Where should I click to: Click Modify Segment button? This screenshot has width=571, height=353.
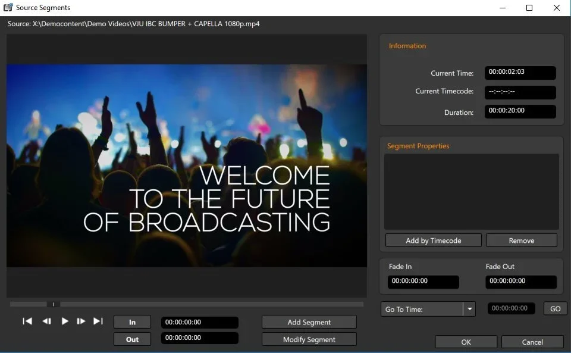(309, 339)
